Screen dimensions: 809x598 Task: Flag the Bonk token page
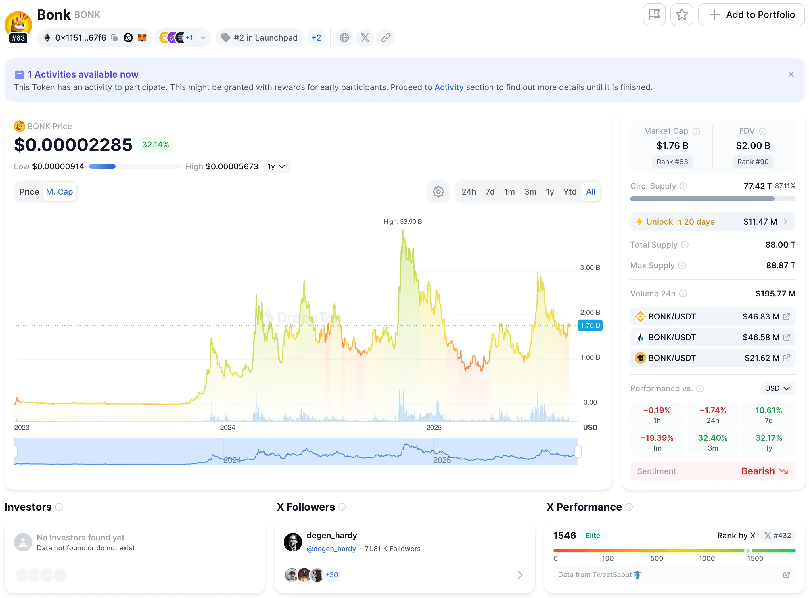[654, 14]
